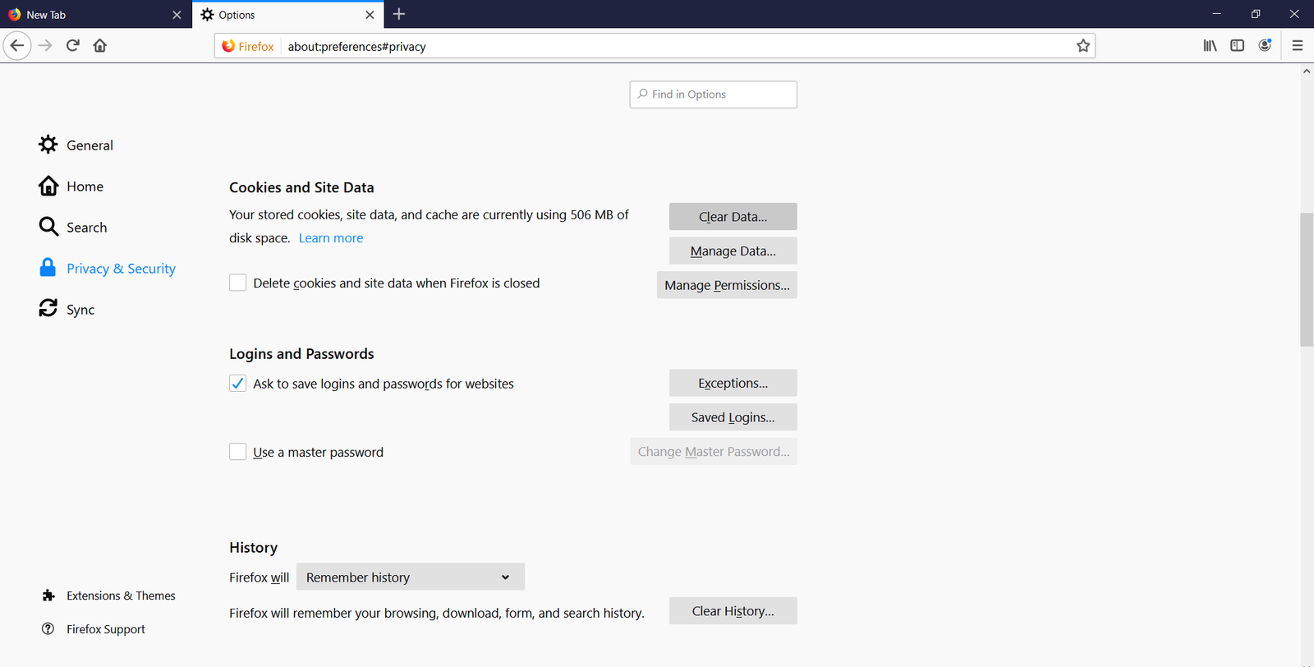Click the vertical scrollbar thumb
This screenshot has width=1314, height=667.
click(x=1307, y=279)
